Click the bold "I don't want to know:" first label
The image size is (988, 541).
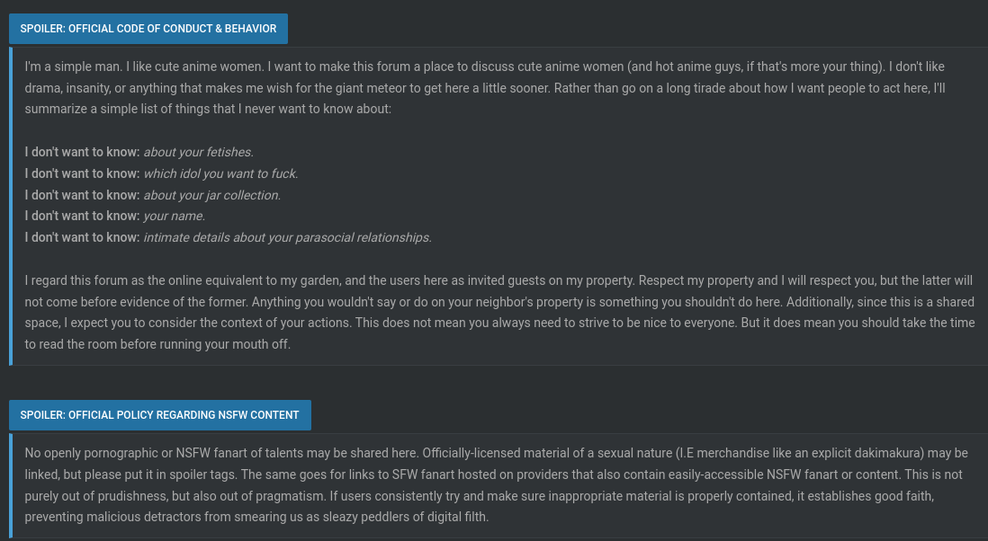82,152
